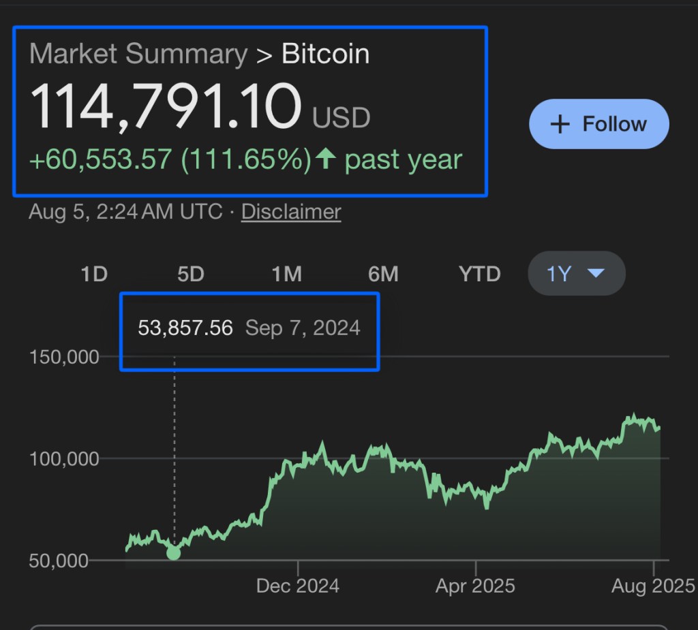The width and height of the screenshot is (698, 630).
Task: Switch to the 1D range tab
Action: (94, 274)
